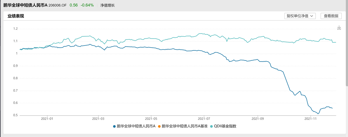Click the 2021-07 date label on the axis
The width and height of the screenshot is (348, 137).
pyautogui.click(x=204, y=118)
